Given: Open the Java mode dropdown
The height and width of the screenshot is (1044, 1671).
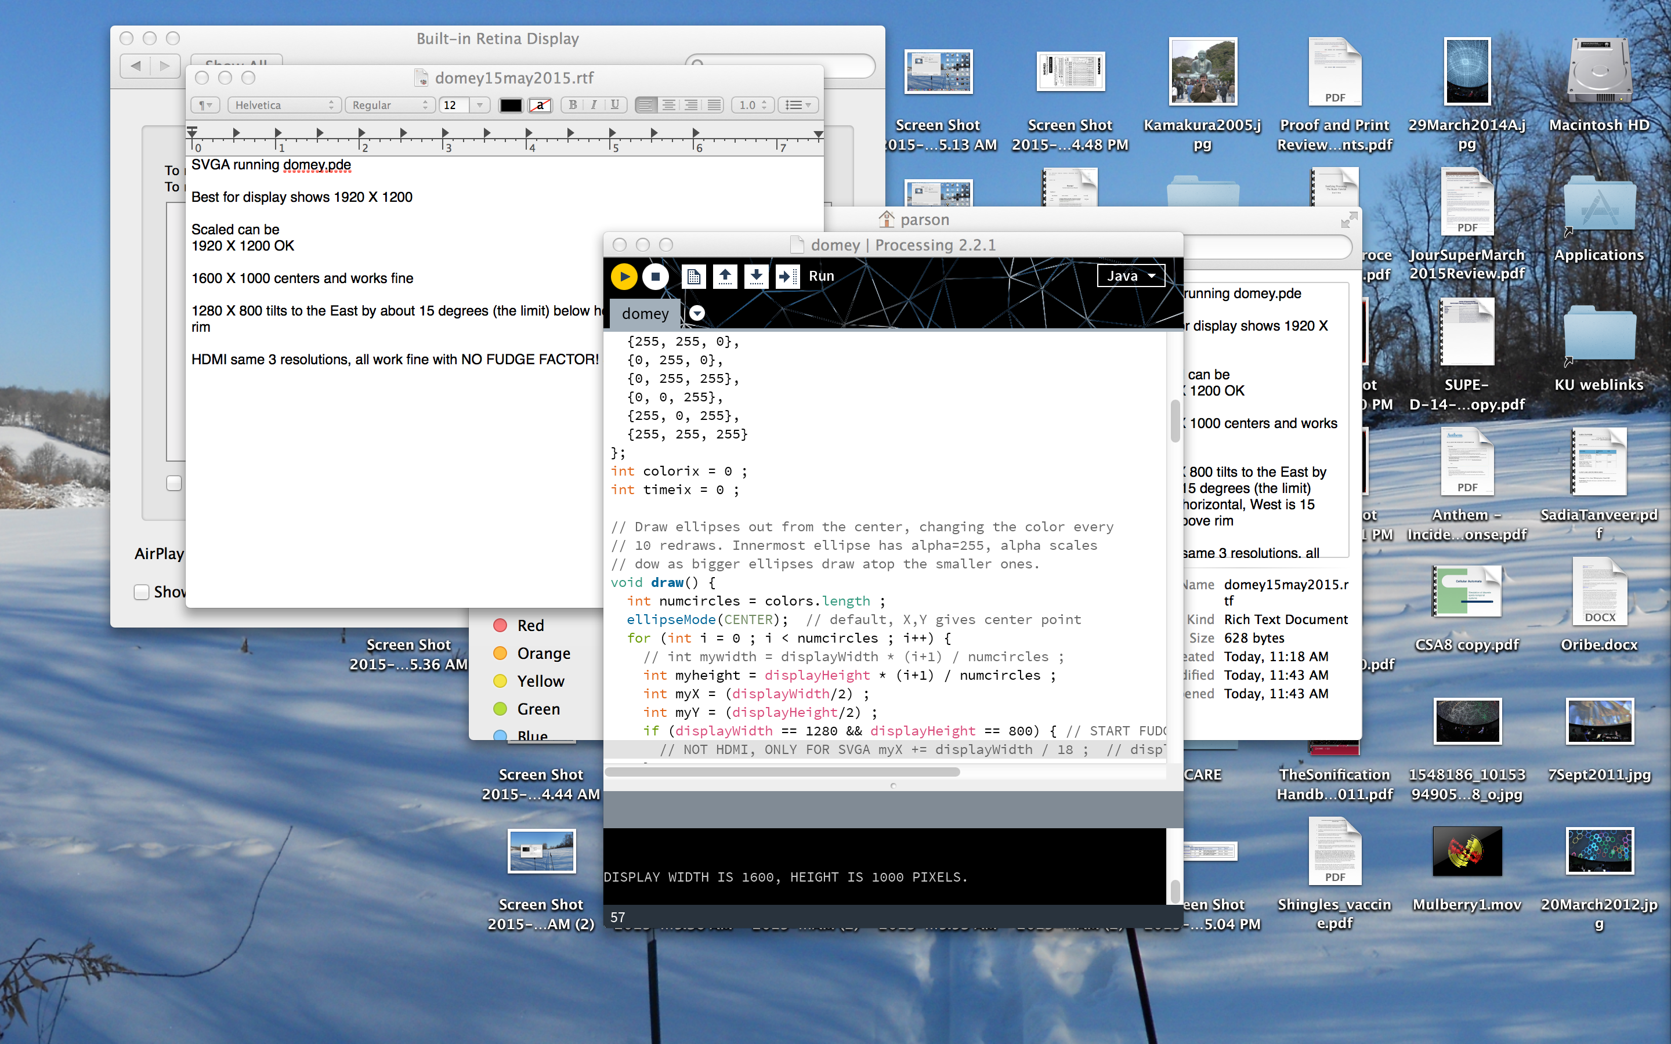Looking at the screenshot, I should (1130, 276).
